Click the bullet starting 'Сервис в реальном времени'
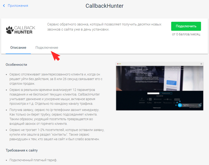Image resolution: width=209 pixels, height=165 pixels. coord(55,97)
